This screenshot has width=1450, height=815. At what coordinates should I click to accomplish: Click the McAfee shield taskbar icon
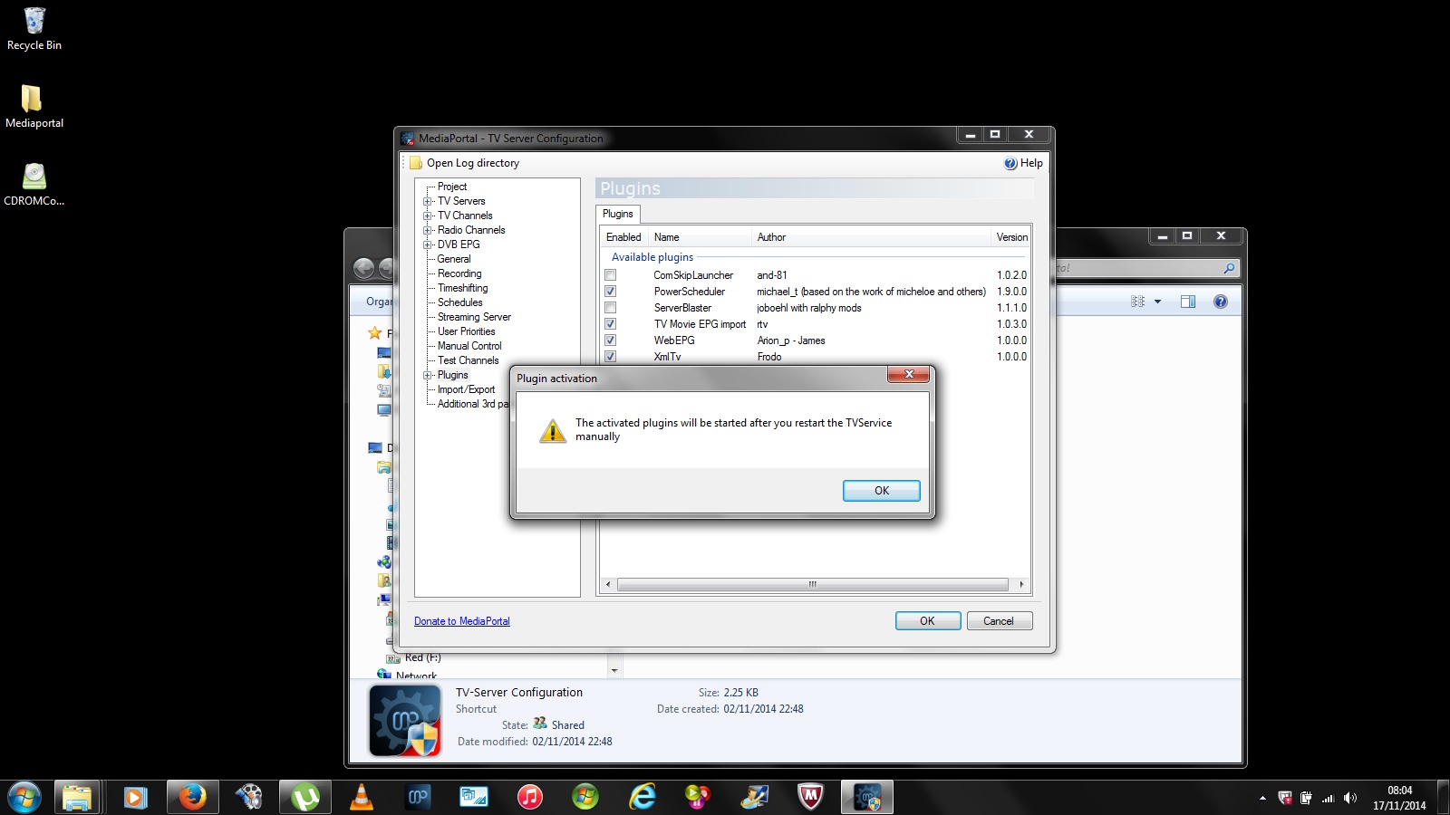pos(810,797)
